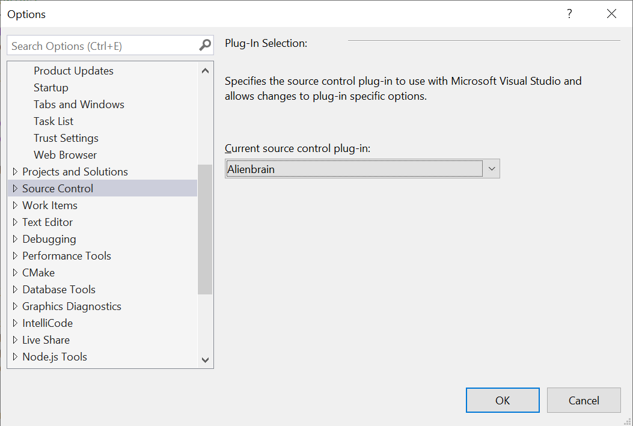Focus the Search Options input field
633x426 pixels.
pos(102,46)
